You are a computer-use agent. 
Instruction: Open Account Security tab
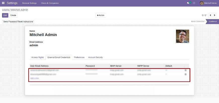pos(96,57)
